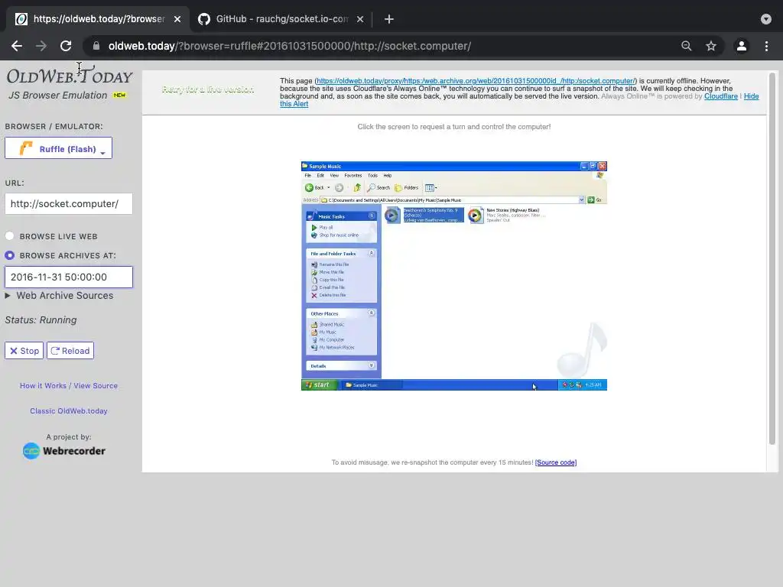Click the Up folder icon in Explorer toolbar
Viewport: 783px width, 587px height.
[x=357, y=188]
